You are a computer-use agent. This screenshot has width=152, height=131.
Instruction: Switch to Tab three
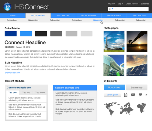point(40,93)
